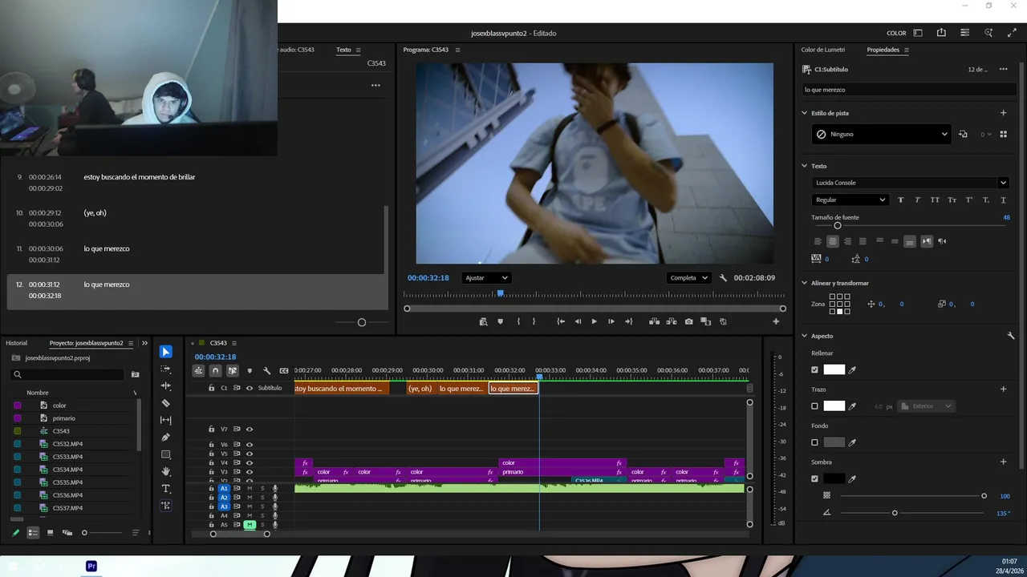Toggle Rellenar fill checkbox
The image size is (1027, 577).
[814, 369]
